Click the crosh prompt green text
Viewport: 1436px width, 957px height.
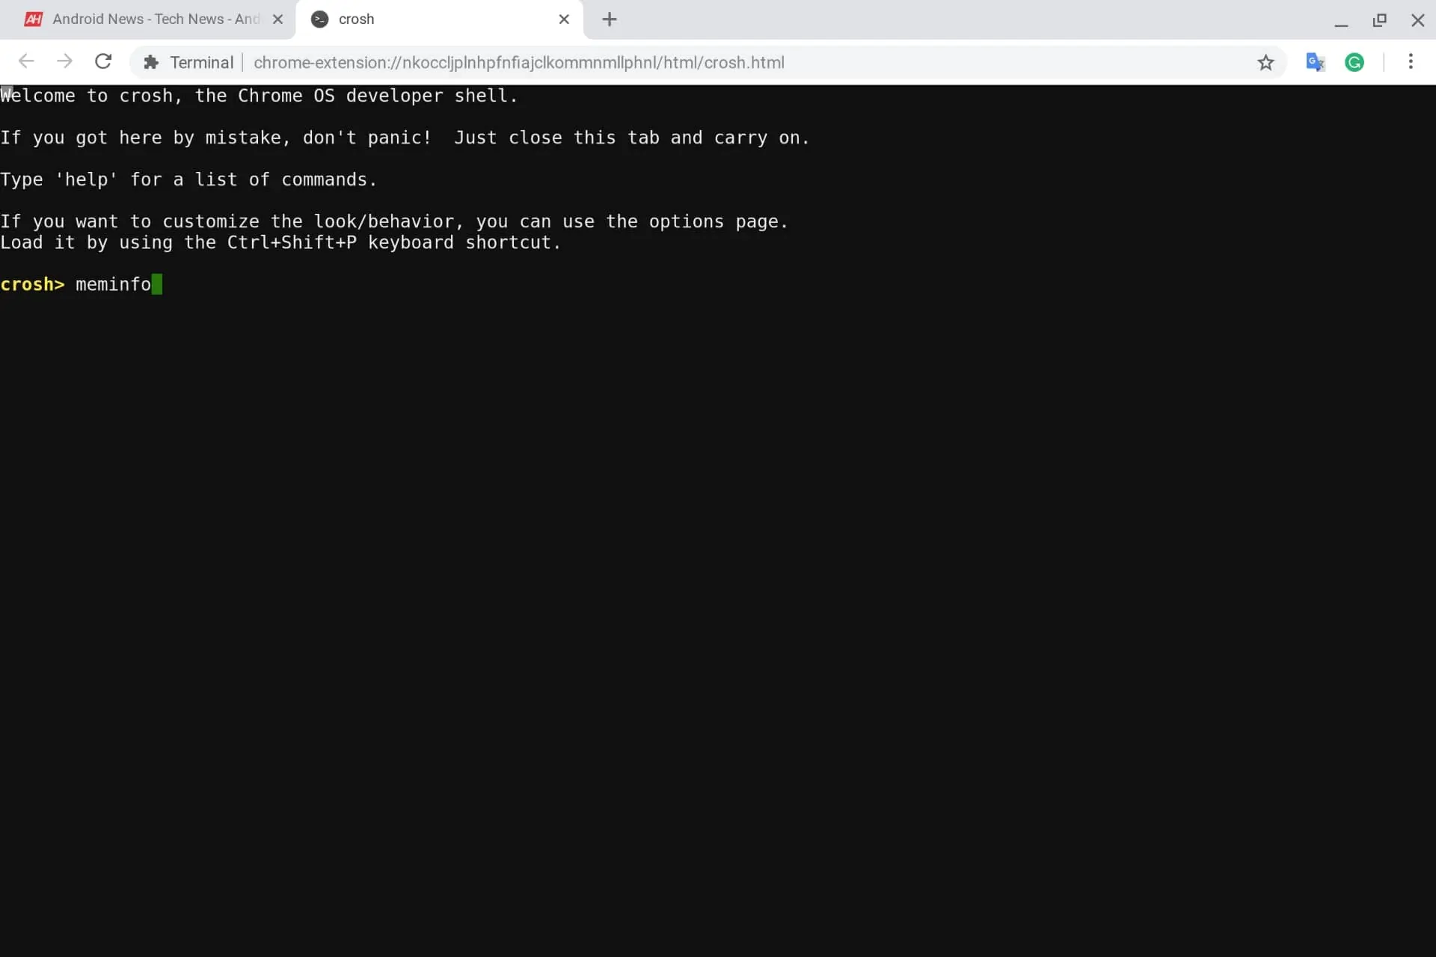[x=157, y=284]
